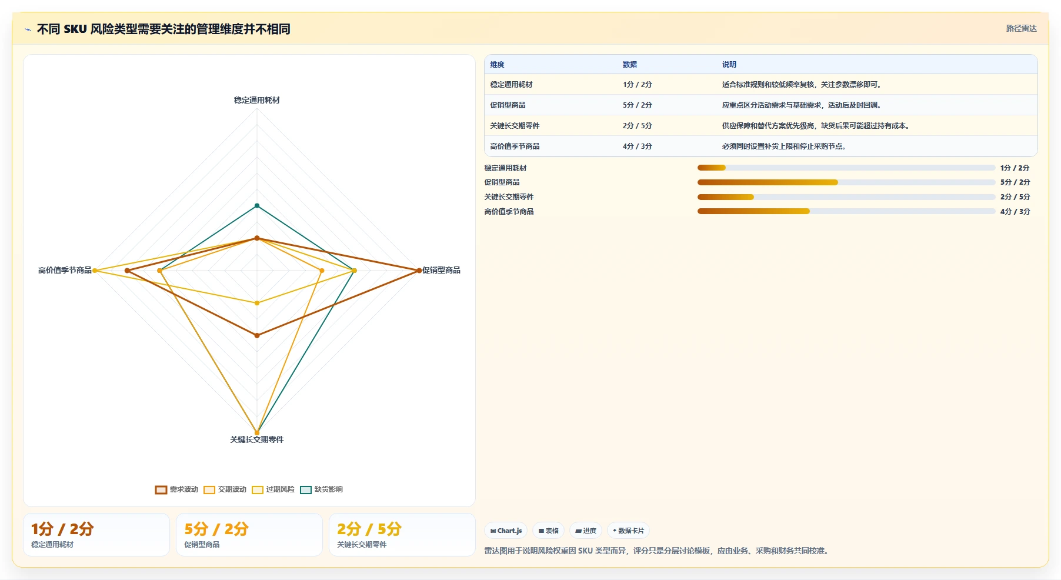1061x580 pixels.
Task: Click the teal data point on the top axis
Action: (257, 205)
